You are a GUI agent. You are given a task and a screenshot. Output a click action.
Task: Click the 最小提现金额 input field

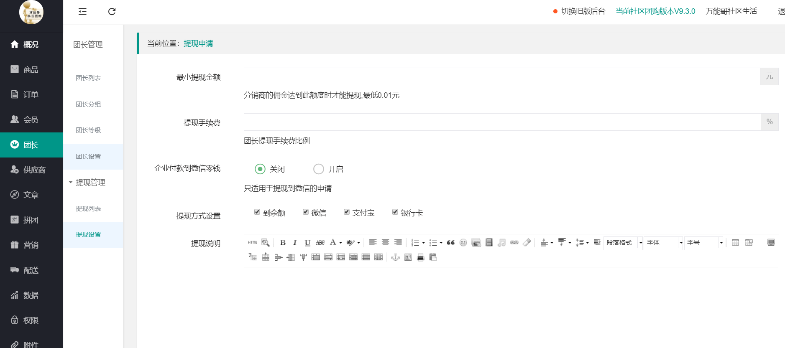(501, 76)
